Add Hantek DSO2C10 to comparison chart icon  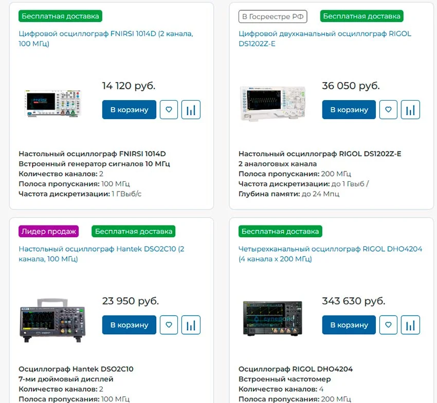coord(191,325)
